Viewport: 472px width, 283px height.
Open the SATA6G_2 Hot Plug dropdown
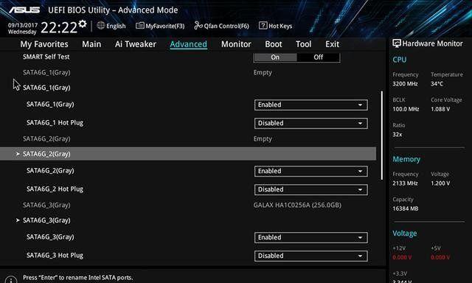(x=310, y=189)
